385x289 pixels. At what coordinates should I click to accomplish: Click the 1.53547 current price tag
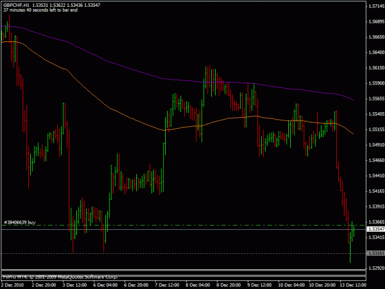pyautogui.click(x=376, y=229)
